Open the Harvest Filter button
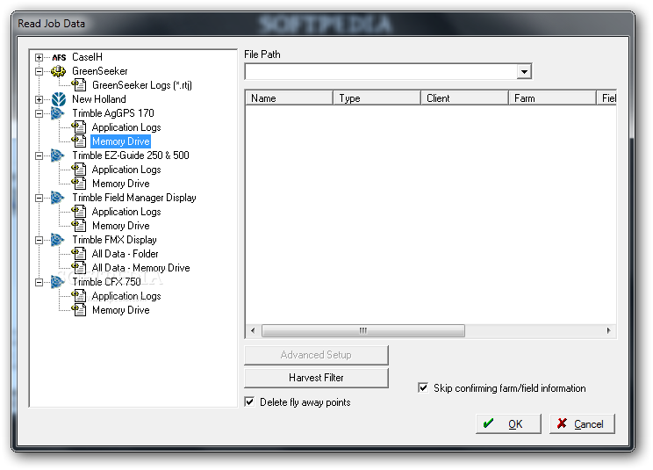The width and height of the screenshot is (653, 470). (316, 378)
